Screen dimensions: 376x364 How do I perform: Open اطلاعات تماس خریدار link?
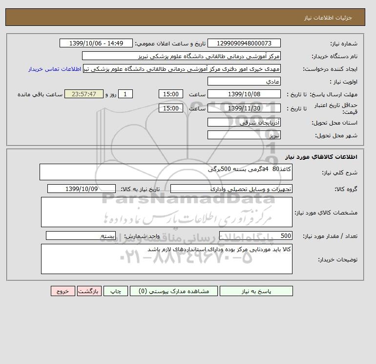pos(55,69)
